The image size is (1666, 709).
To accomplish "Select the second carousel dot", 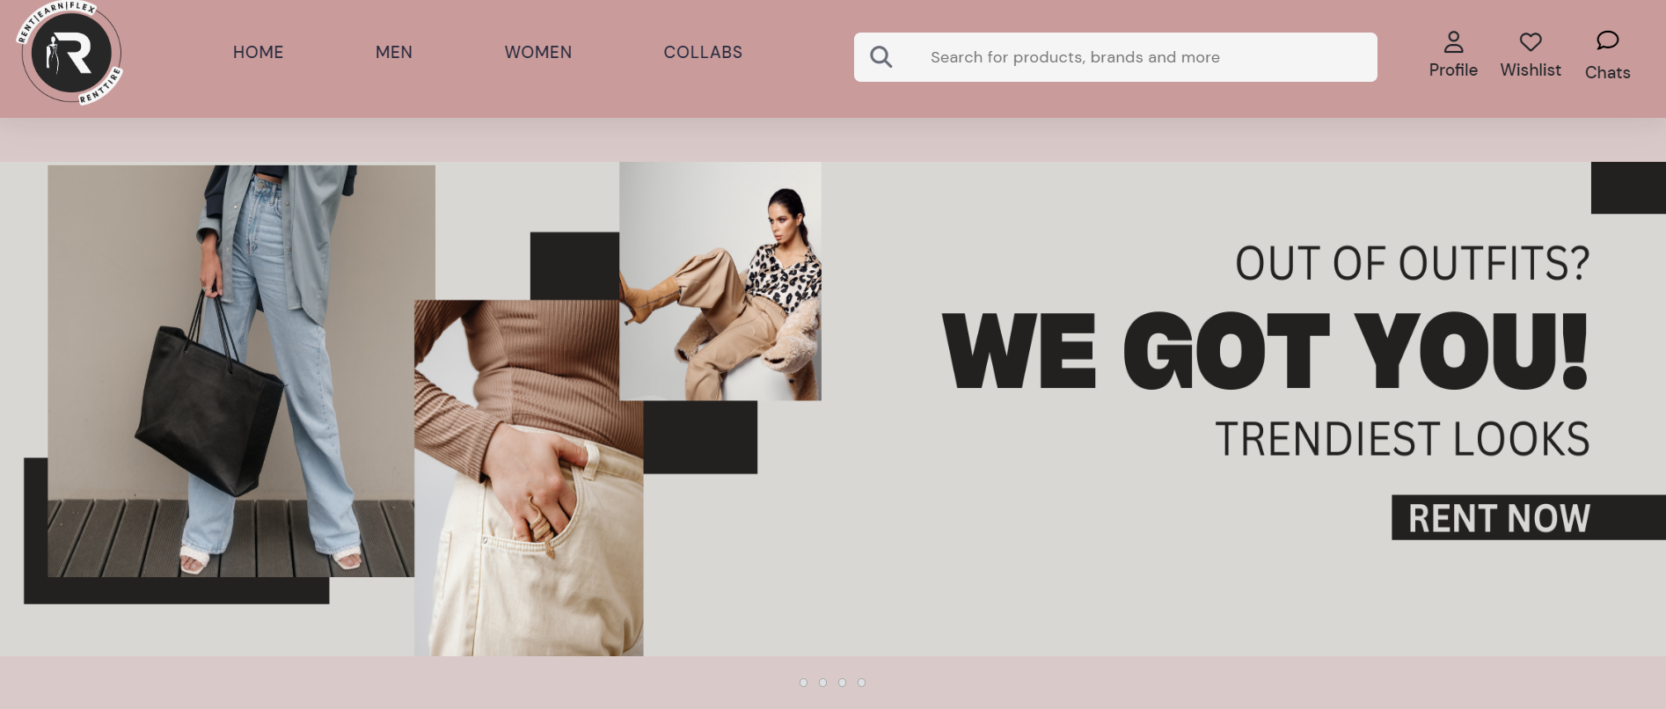I will [x=822, y=683].
